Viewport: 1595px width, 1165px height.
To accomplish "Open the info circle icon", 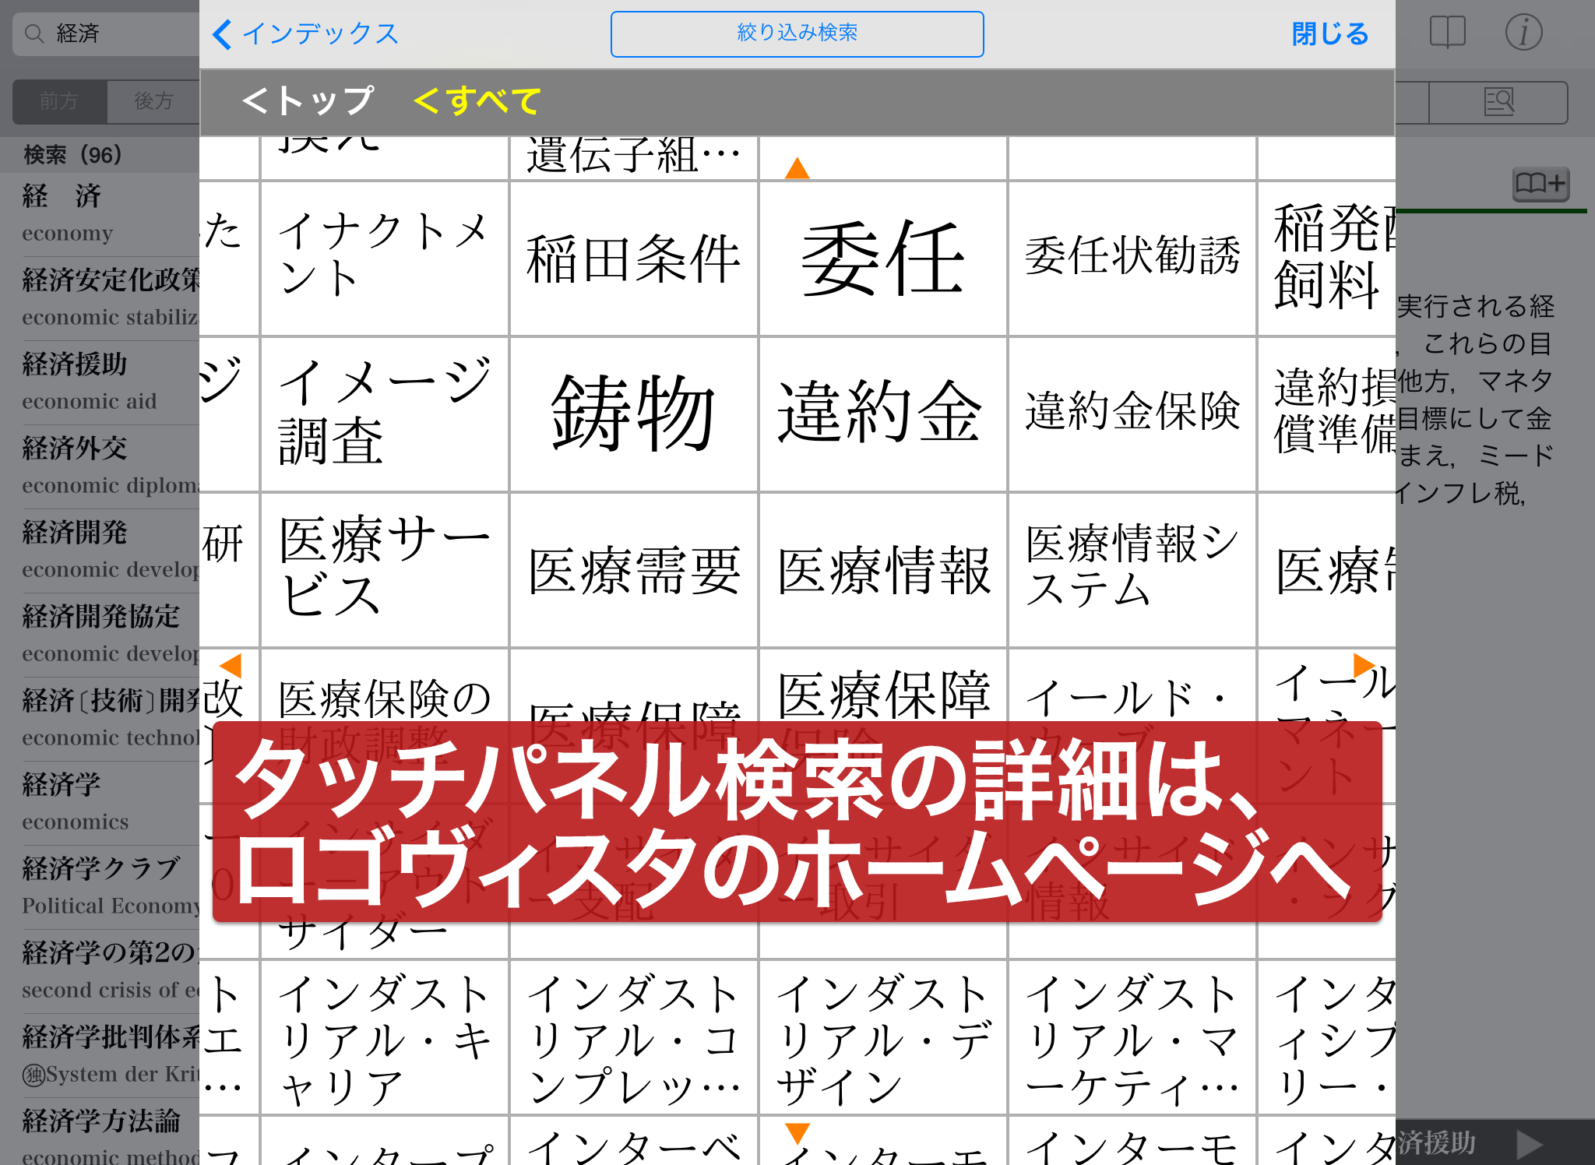I will 1523,33.
